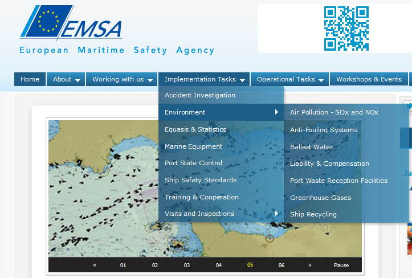Go to next slide with » arrow
The height and width of the screenshot is (278, 412).
point(310,265)
